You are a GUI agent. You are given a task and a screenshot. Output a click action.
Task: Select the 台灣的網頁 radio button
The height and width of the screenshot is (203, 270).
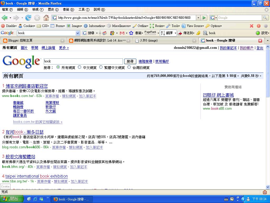[129, 67]
